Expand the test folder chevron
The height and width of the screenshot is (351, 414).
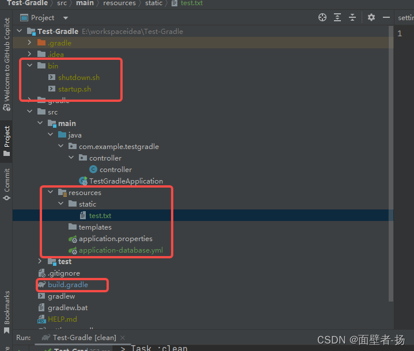[40, 261]
